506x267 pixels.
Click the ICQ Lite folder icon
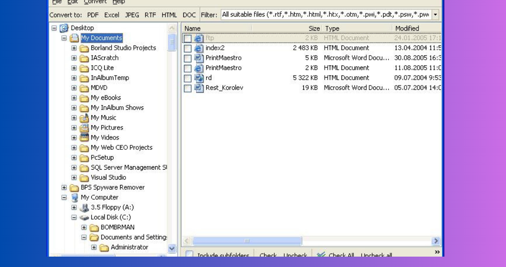(84, 68)
